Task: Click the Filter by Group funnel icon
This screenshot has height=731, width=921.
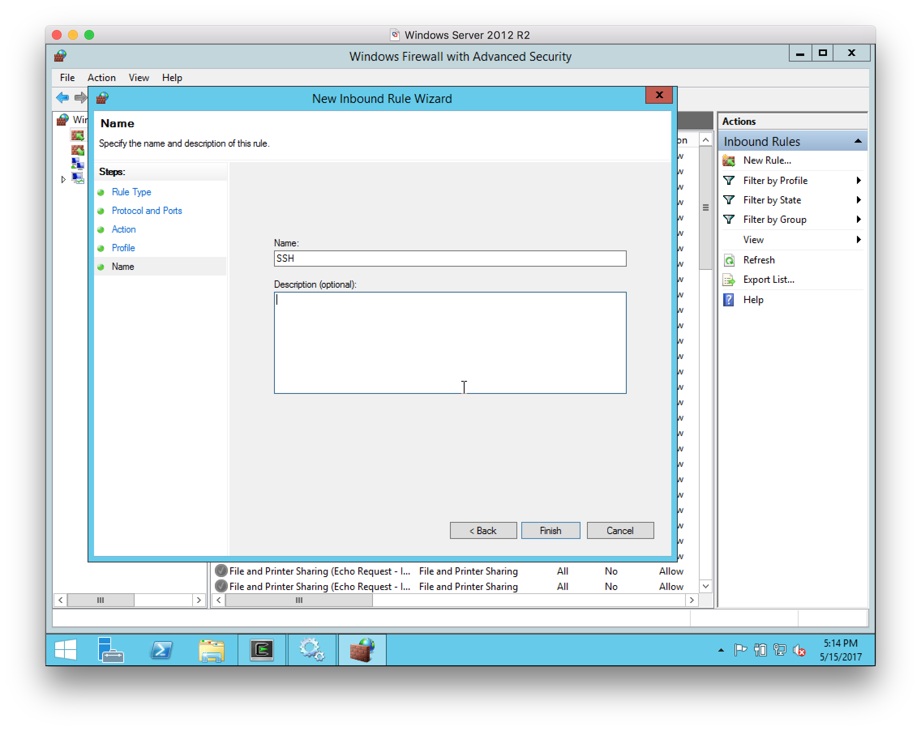Action: pyautogui.click(x=729, y=220)
